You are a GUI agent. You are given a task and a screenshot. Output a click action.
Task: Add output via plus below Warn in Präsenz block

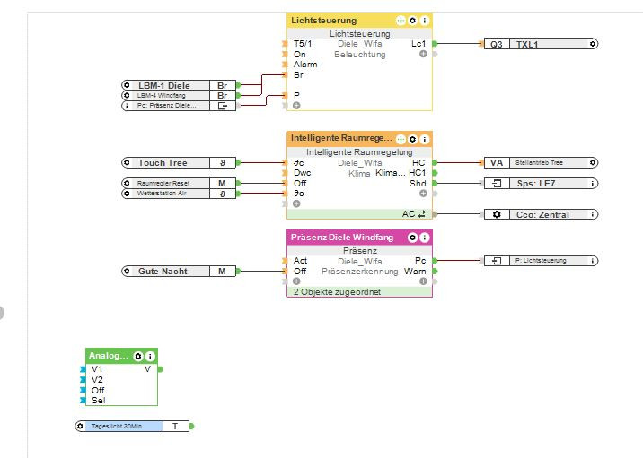[x=423, y=281]
